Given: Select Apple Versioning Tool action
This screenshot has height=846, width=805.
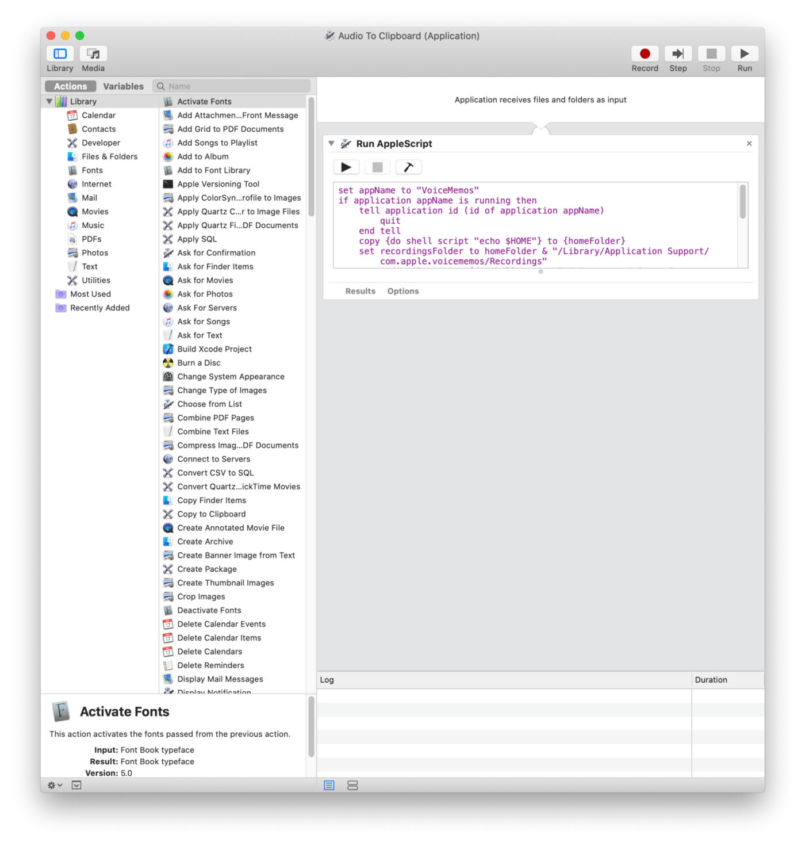Looking at the screenshot, I should click(x=232, y=184).
